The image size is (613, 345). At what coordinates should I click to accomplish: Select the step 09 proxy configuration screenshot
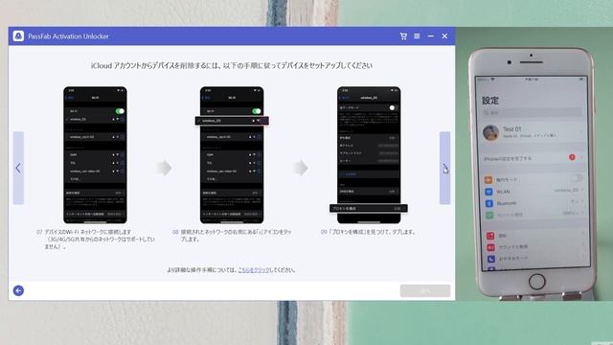click(369, 155)
